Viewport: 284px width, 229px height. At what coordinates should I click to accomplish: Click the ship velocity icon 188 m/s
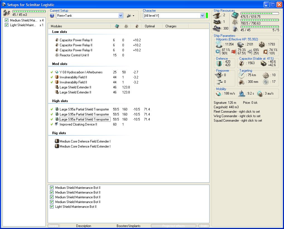(x=218, y=94)
